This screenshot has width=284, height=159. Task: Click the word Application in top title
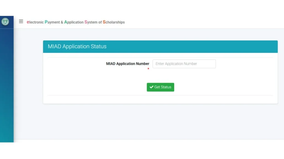click(x=74, y=22)
